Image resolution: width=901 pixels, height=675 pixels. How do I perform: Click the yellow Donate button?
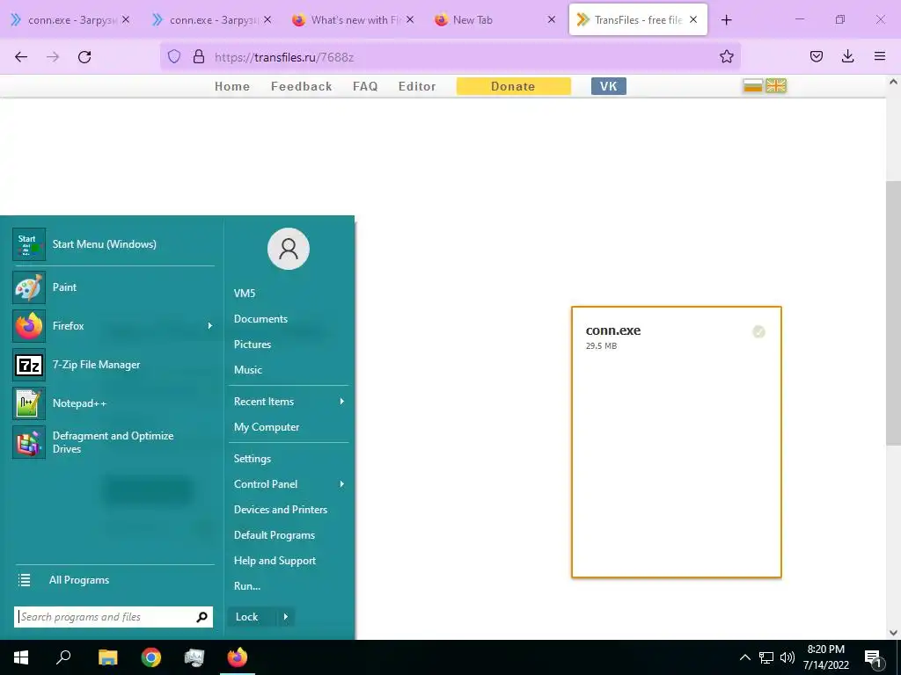click(x=514, y=86)
